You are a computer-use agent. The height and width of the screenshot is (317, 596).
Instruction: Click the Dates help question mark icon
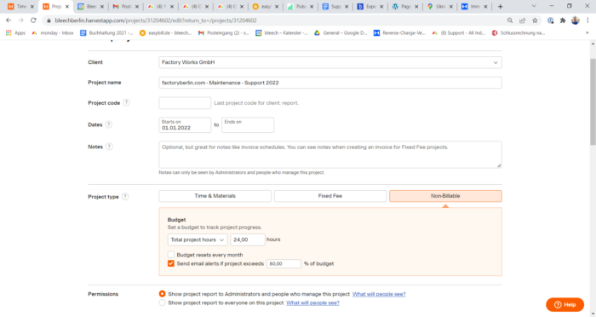(x=109, y=124)
